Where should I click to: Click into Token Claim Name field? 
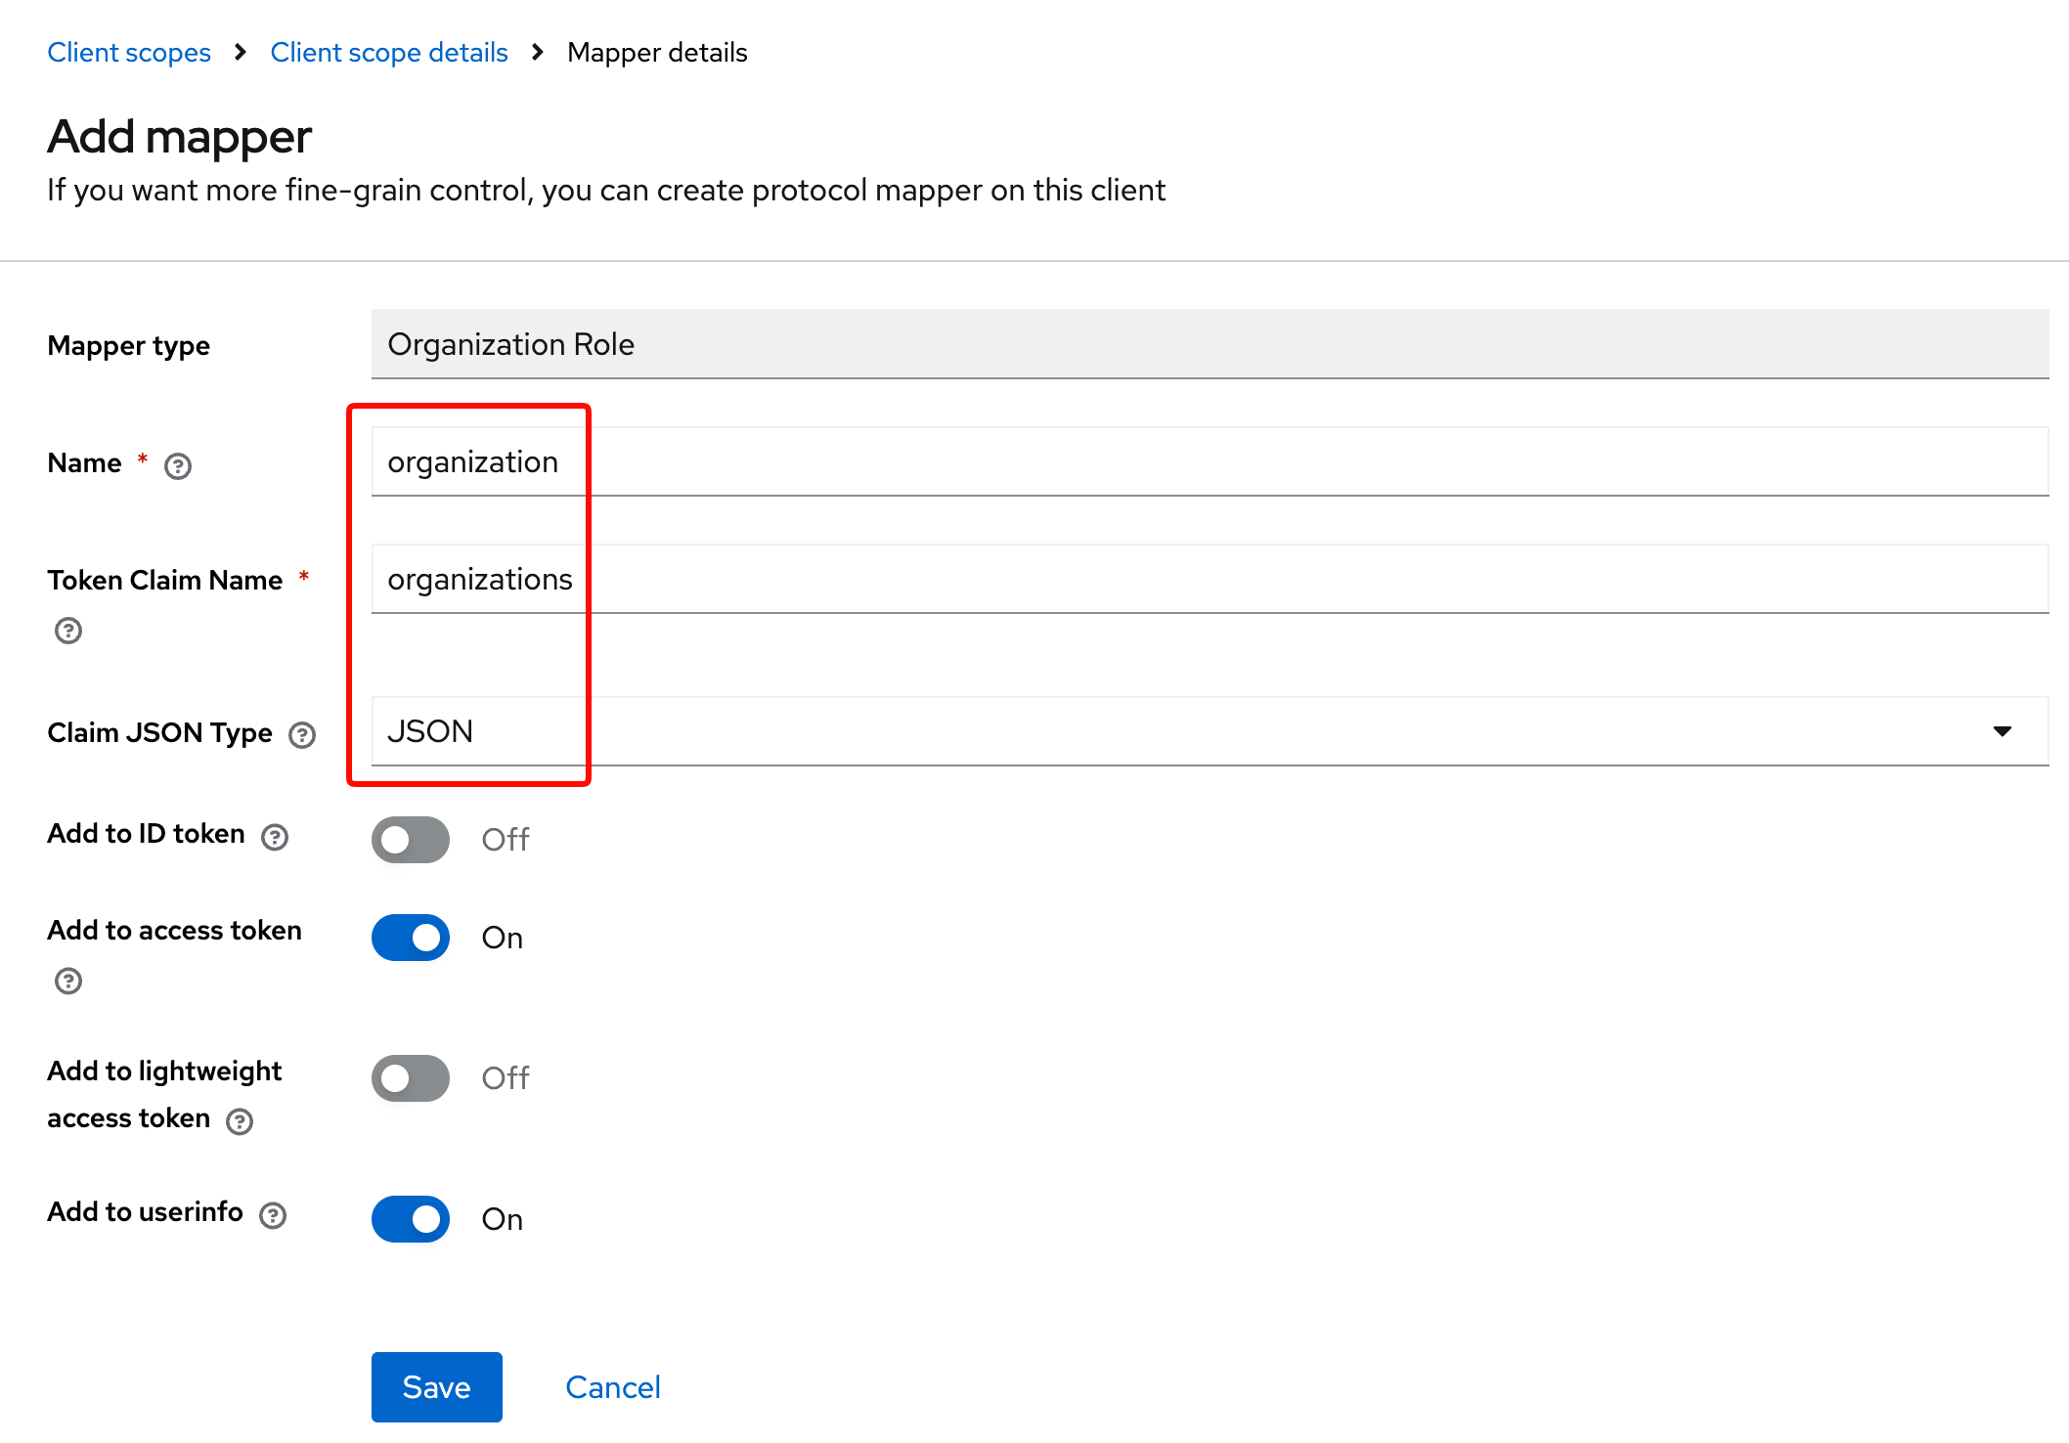click(1209, 579)
